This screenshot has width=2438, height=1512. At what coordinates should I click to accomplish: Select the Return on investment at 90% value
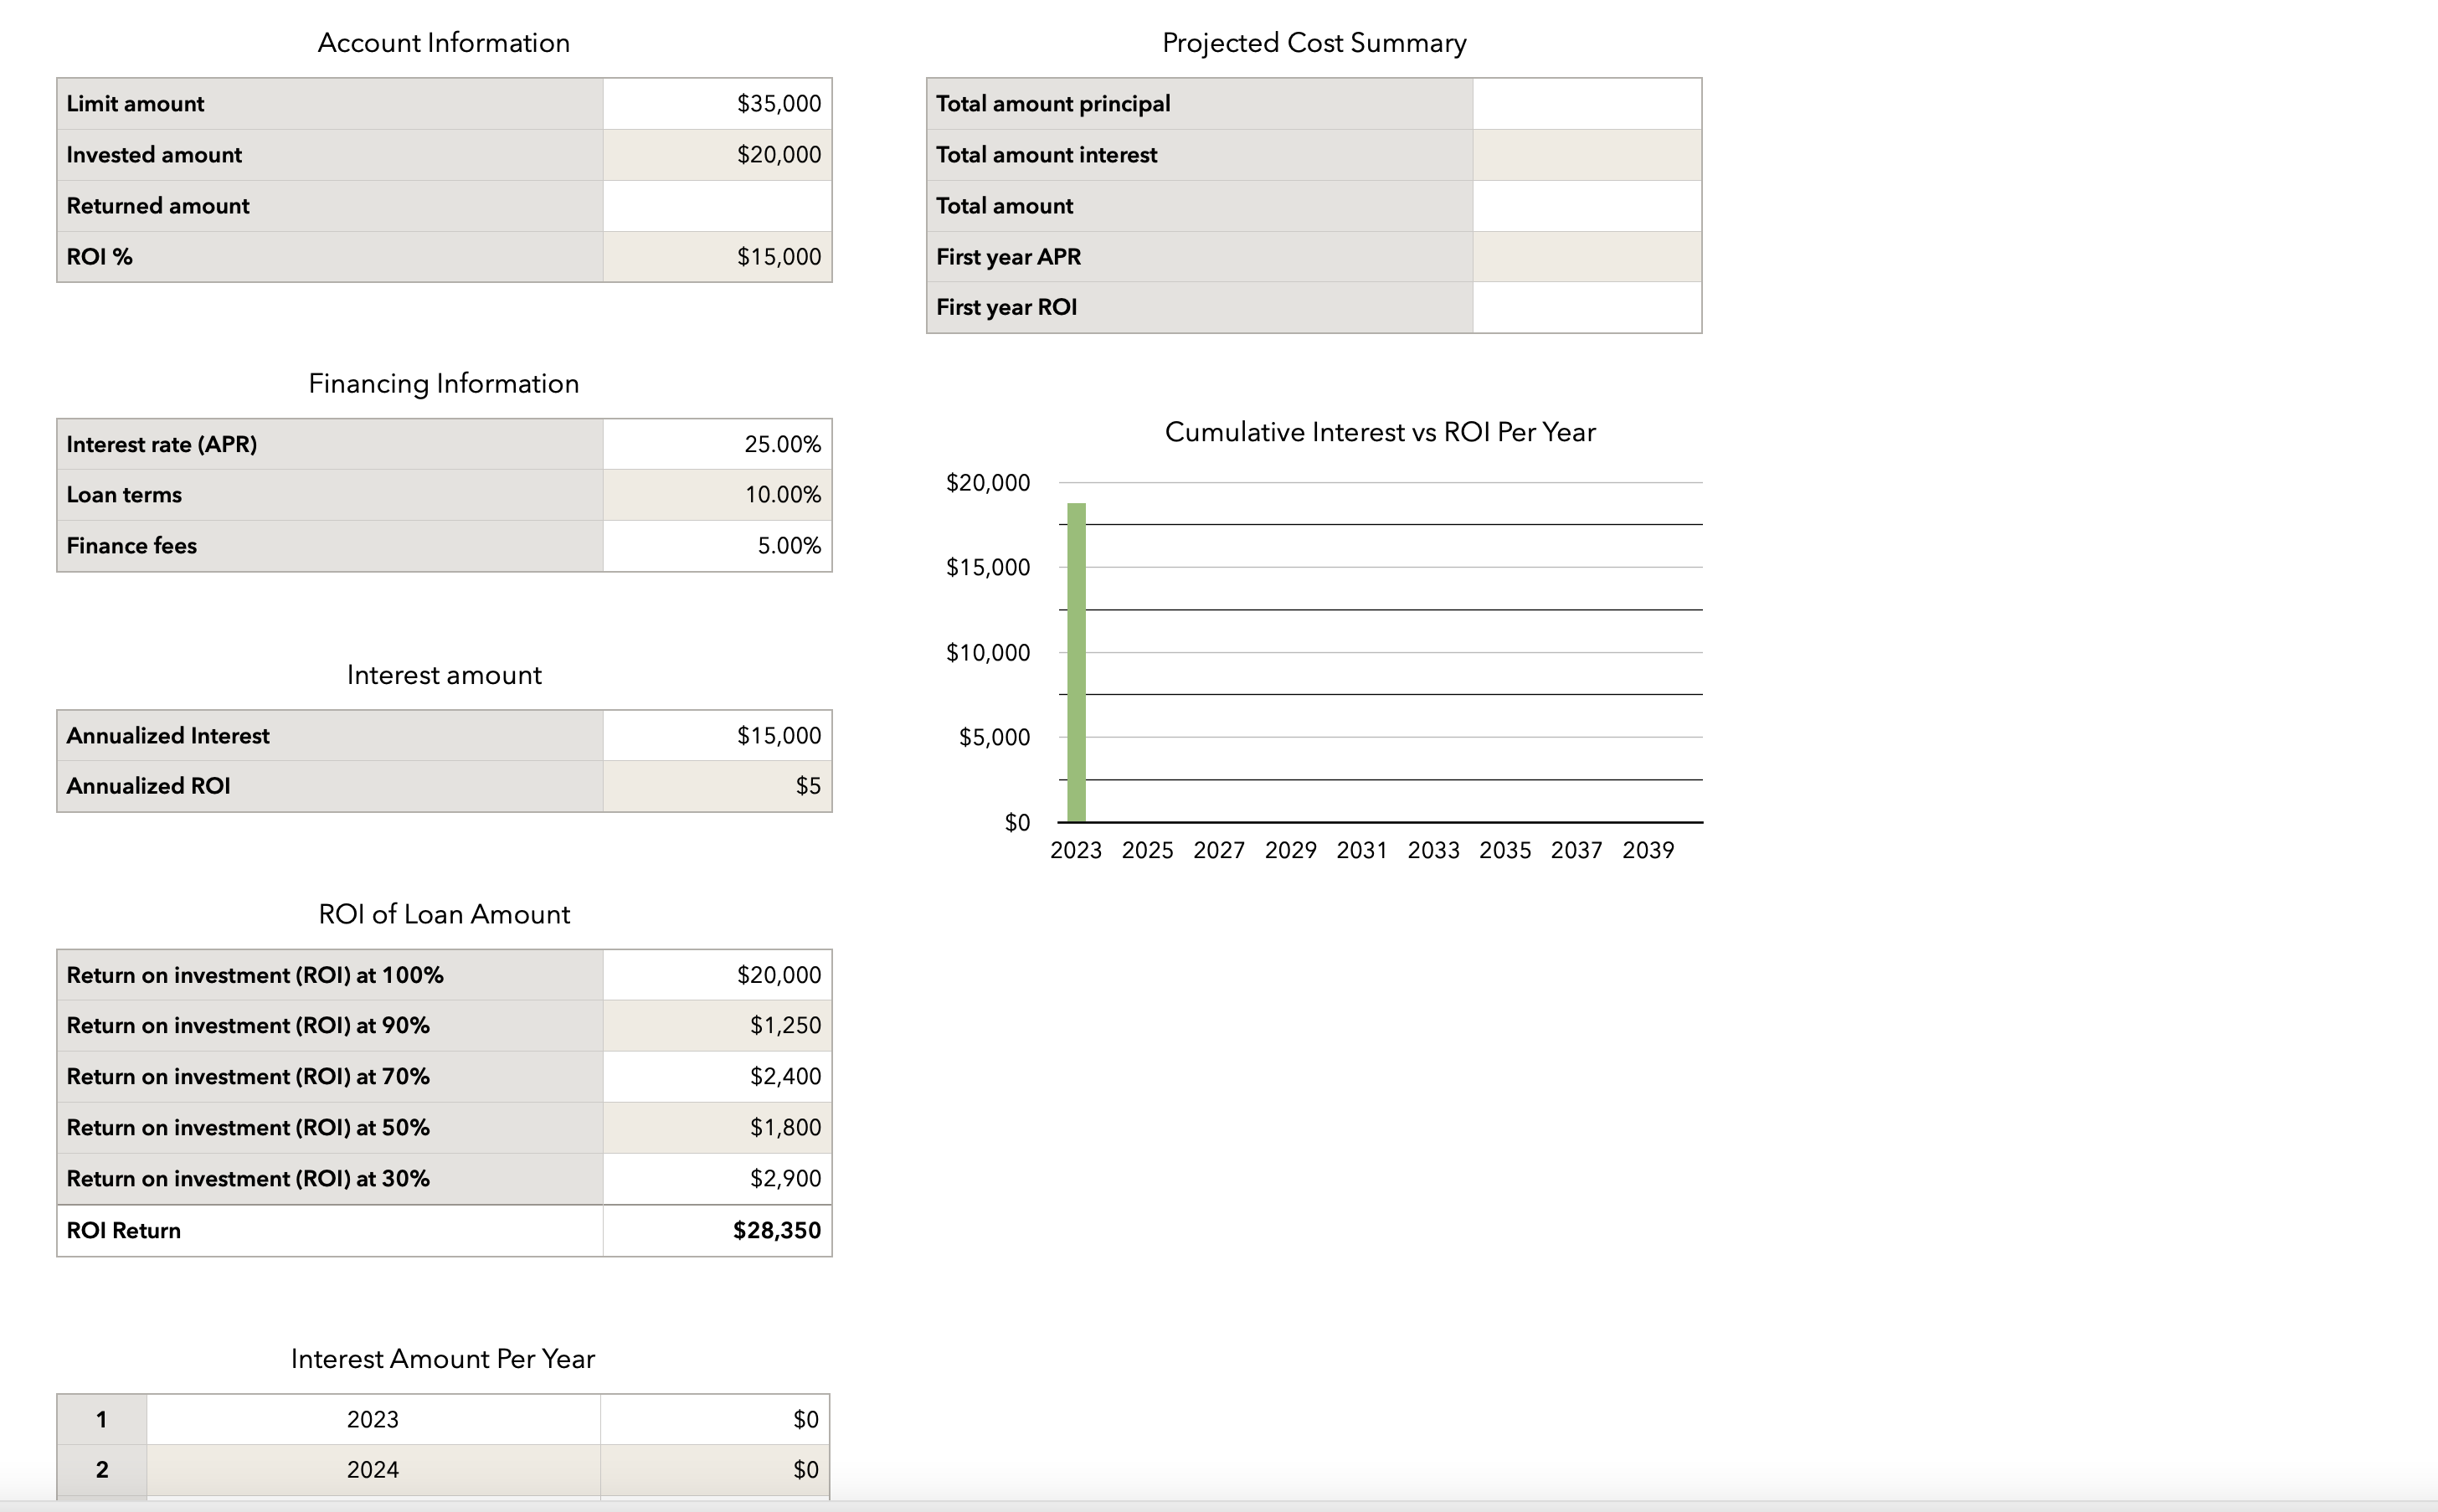[x=716, y=1025]
